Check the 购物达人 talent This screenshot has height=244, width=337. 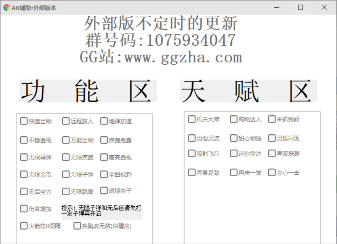[234, 119]
